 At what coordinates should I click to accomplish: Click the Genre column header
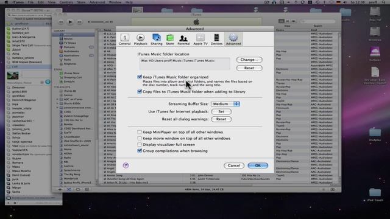point(280,30)
